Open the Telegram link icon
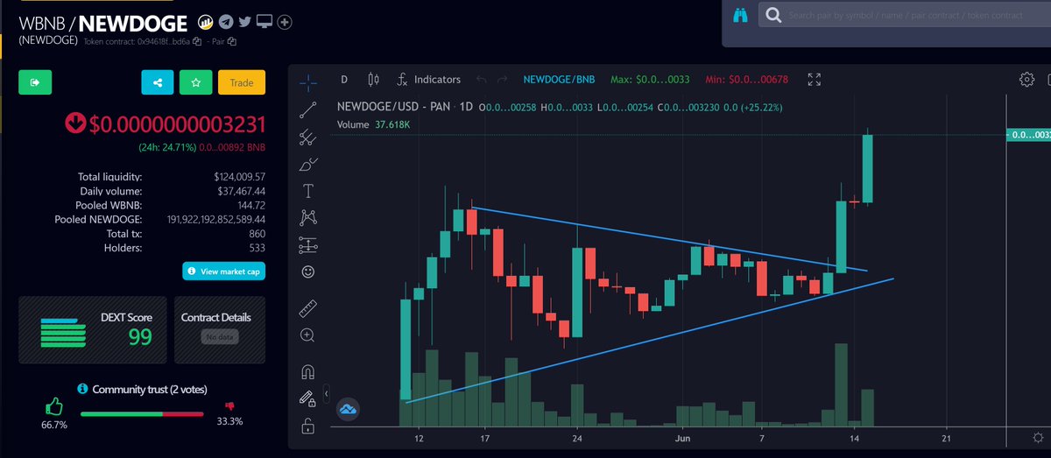 [x=226, y=21]
